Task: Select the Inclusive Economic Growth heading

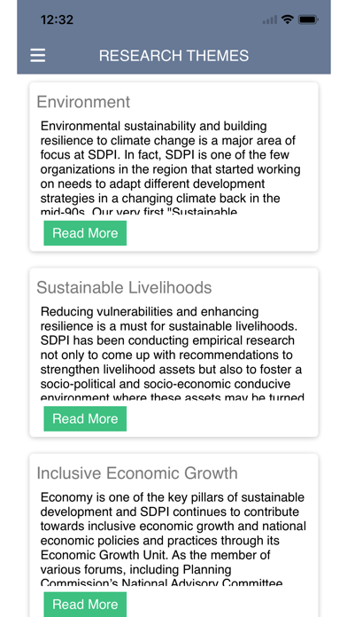Action: tap(137, 473)
